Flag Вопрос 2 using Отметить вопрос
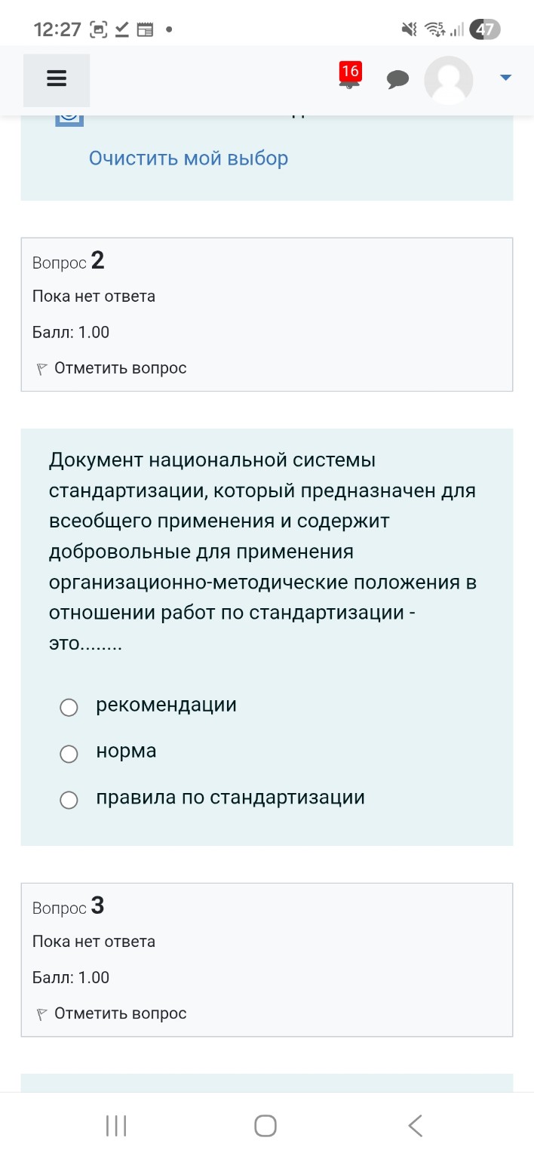 point(118,367)
